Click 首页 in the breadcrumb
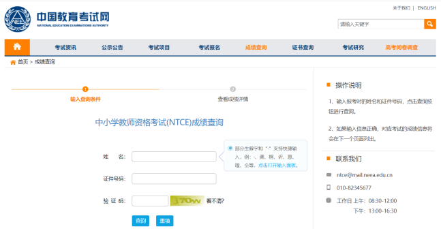Screen dimensions: 441x248 23,62
